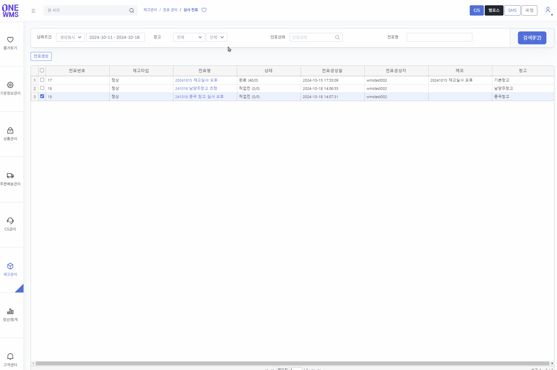557x370 pixels.
Task: Click the top search magnifier icon
Action: click(132, 11)
